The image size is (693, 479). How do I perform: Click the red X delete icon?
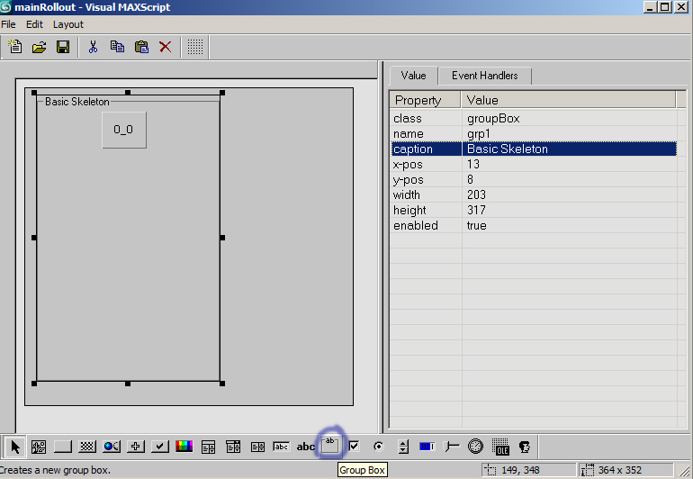[166, 47]
